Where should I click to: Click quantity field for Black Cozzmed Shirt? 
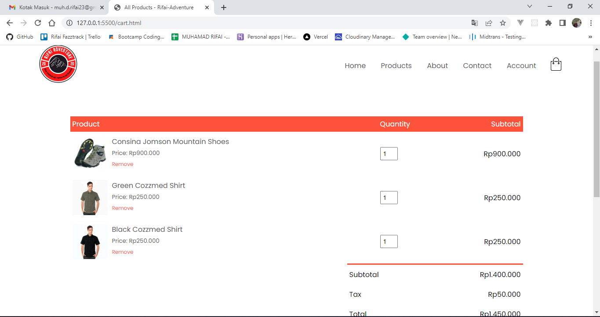[389, 241]
